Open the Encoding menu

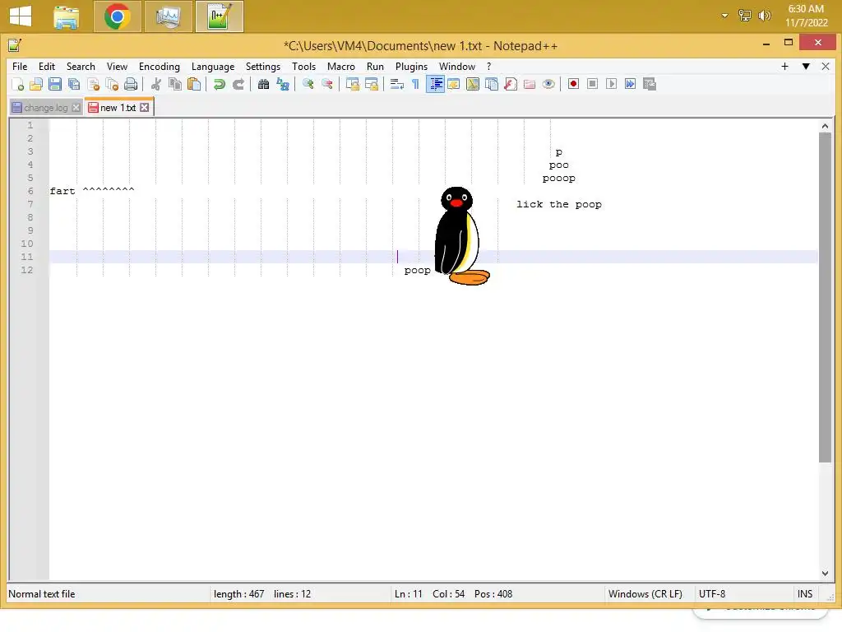[159, 67]
